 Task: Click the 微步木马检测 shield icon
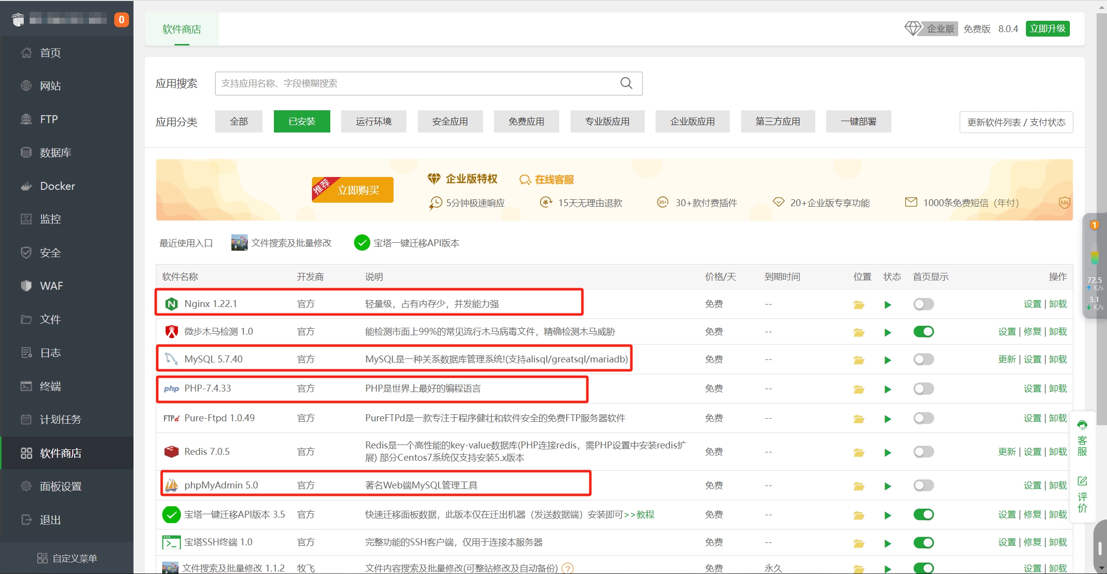(171, 331)
